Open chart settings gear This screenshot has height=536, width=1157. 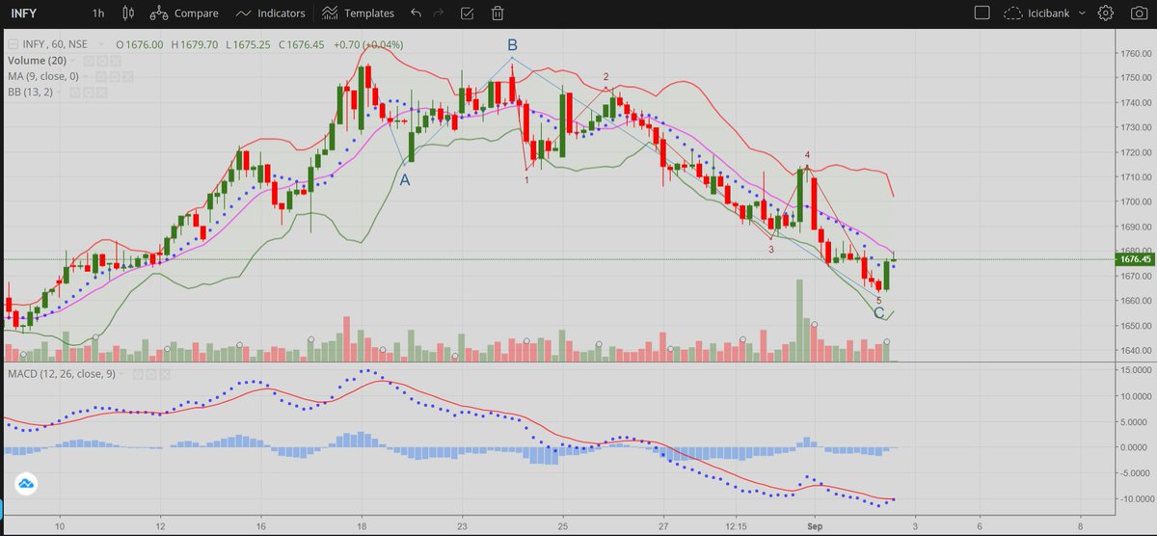(1107, 13)
